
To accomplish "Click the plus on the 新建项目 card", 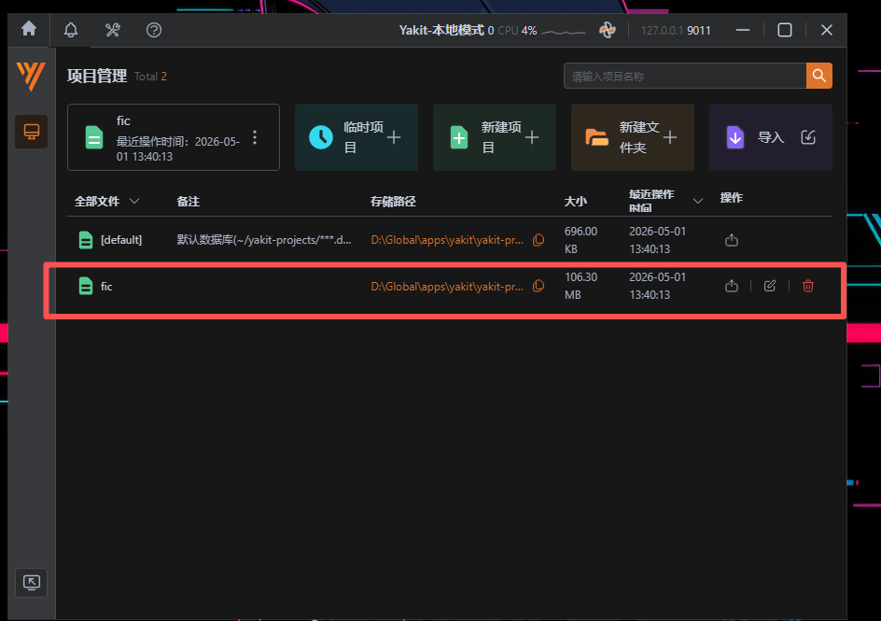I will (532, 137).
